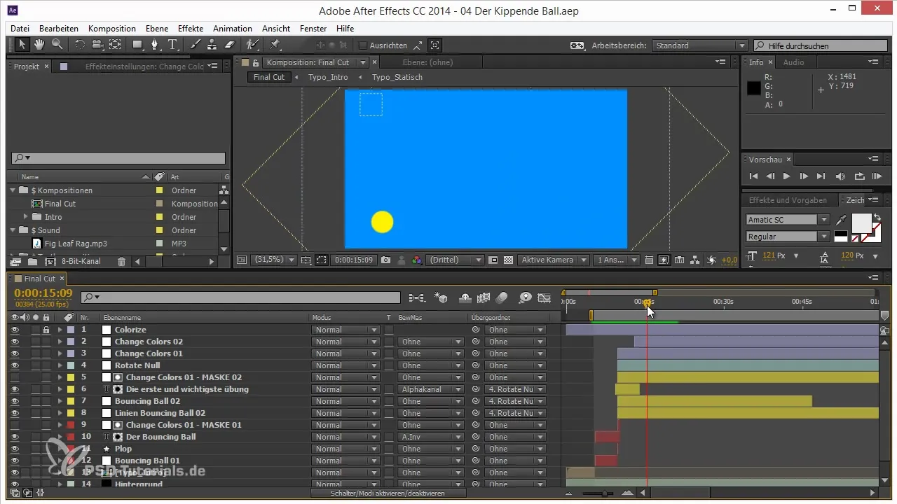Open composition flowchart from viewer bar
The width and height of the screenshot is (897, 504).
tap(694, 260)
